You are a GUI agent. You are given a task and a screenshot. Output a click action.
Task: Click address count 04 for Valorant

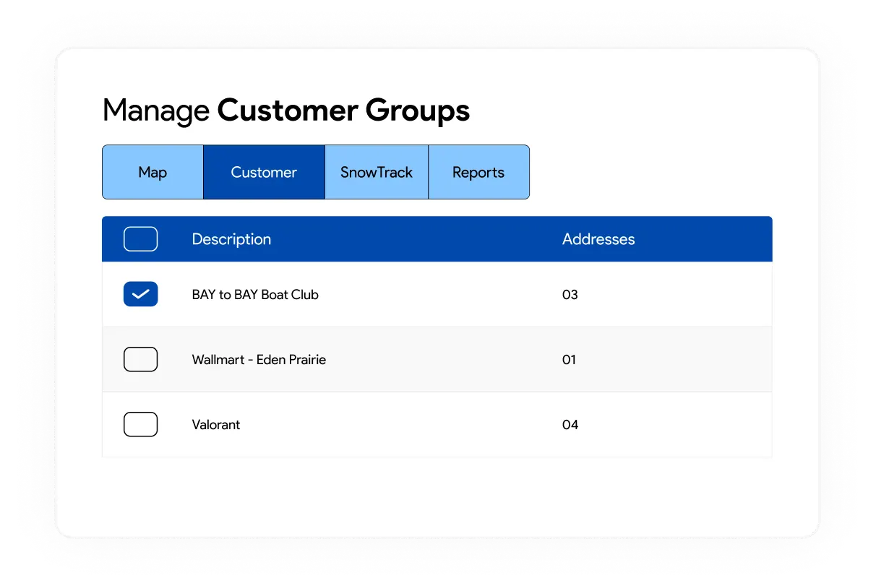pos(570,425)
